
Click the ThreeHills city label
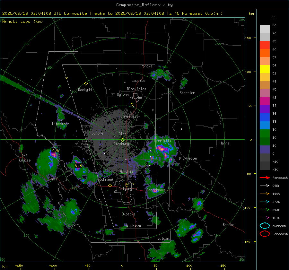162,140
